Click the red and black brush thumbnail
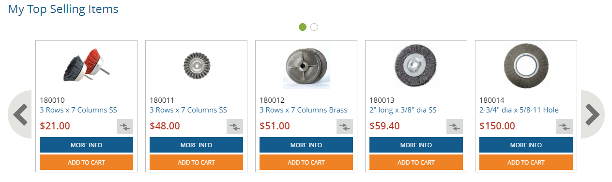Viewport: 612px width, 182px height. pyautogui.click(x=86, y=65)
